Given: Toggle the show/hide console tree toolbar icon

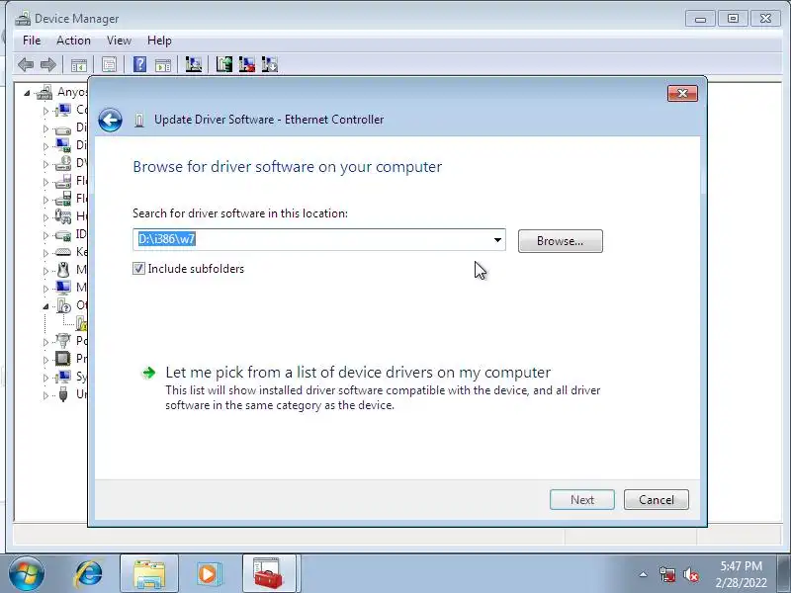Looking at the screenshot, I should coord(79,64).
